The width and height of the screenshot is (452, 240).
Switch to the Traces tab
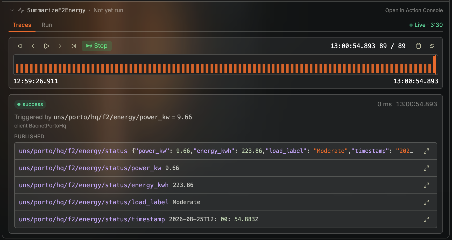(22, 25)
